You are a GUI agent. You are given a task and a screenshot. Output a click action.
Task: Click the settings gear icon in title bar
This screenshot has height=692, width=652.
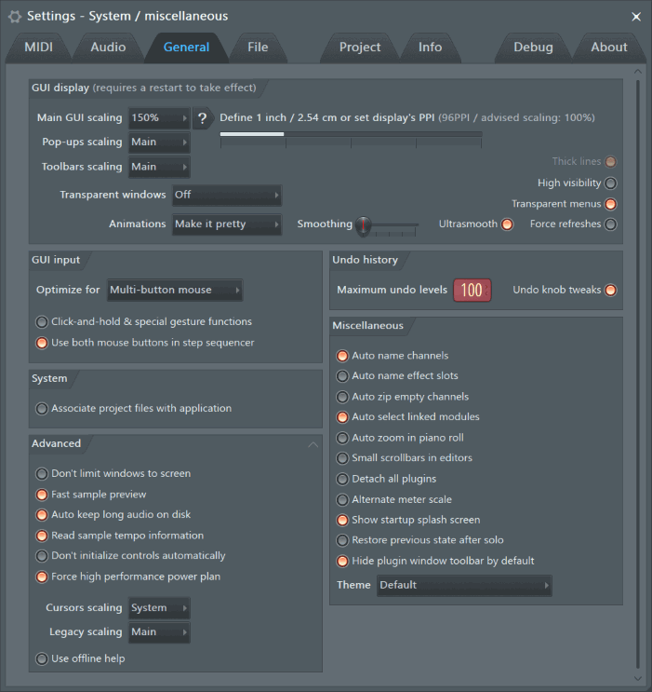(x=15, y=16)
